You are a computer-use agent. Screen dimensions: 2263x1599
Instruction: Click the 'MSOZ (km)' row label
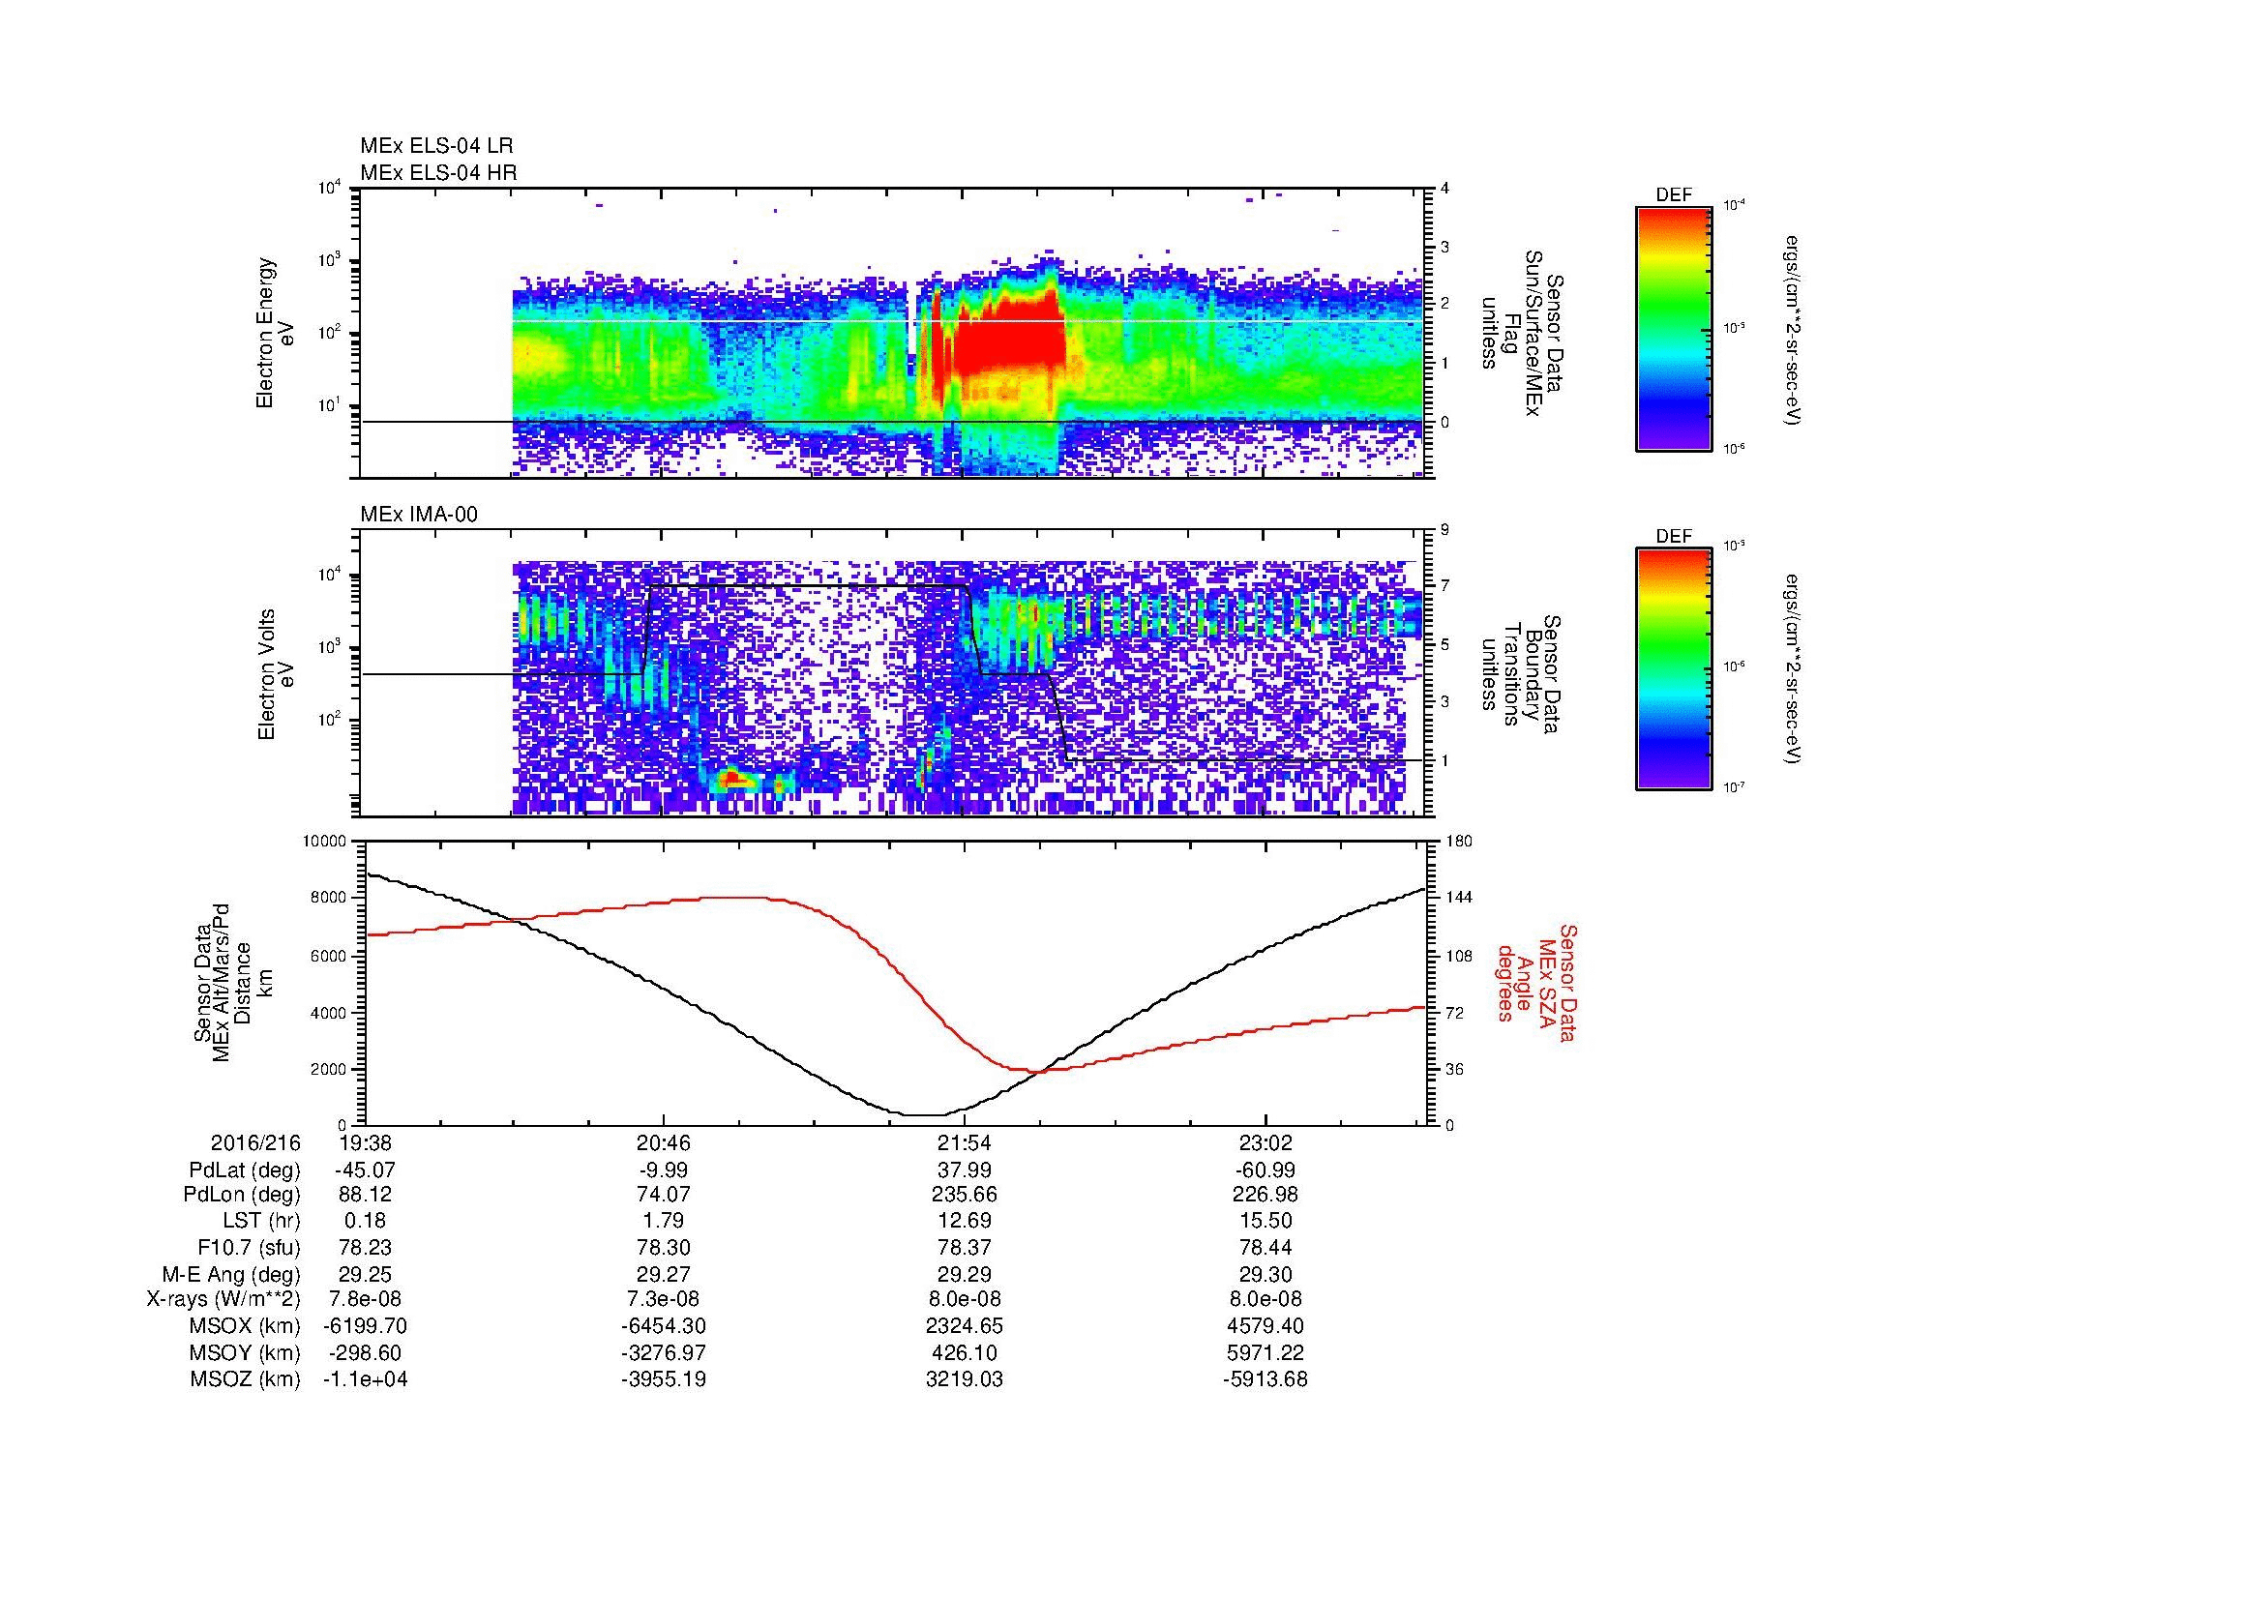[246, 1380]
